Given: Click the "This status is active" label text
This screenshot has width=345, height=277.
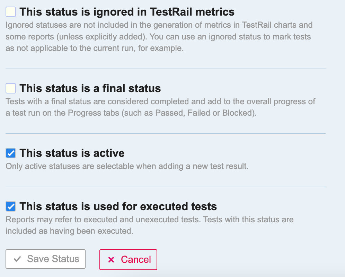Looking at the screenshot, I should [72, 153].
